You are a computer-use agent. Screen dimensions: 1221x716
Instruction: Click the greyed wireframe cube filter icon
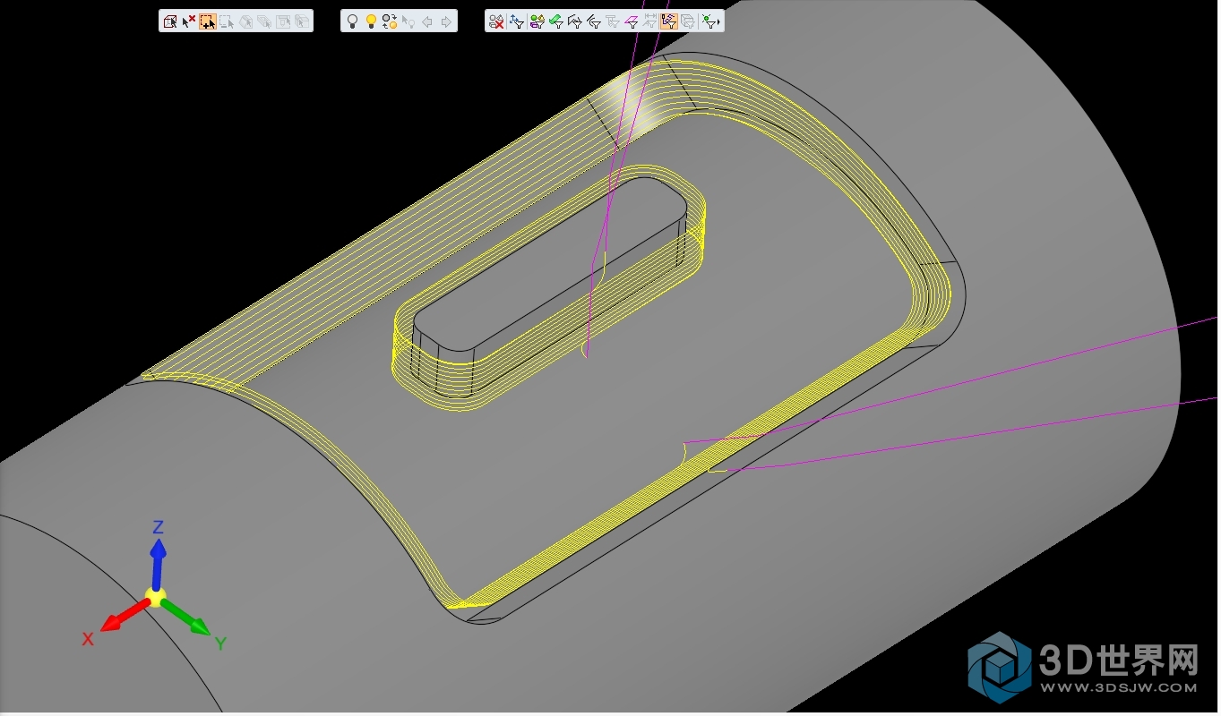point(688,21)
